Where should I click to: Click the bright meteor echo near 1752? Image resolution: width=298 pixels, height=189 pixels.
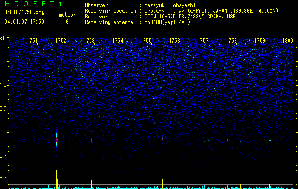tap(56, 140)
